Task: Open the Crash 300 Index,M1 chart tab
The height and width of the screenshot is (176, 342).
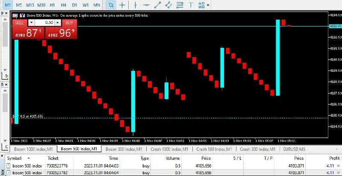Action: click(x=258, y=149)
